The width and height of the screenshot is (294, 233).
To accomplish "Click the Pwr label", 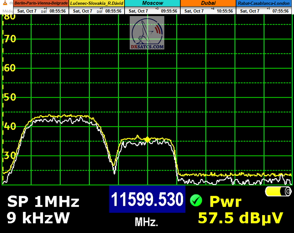I will [x=225, y=202].
